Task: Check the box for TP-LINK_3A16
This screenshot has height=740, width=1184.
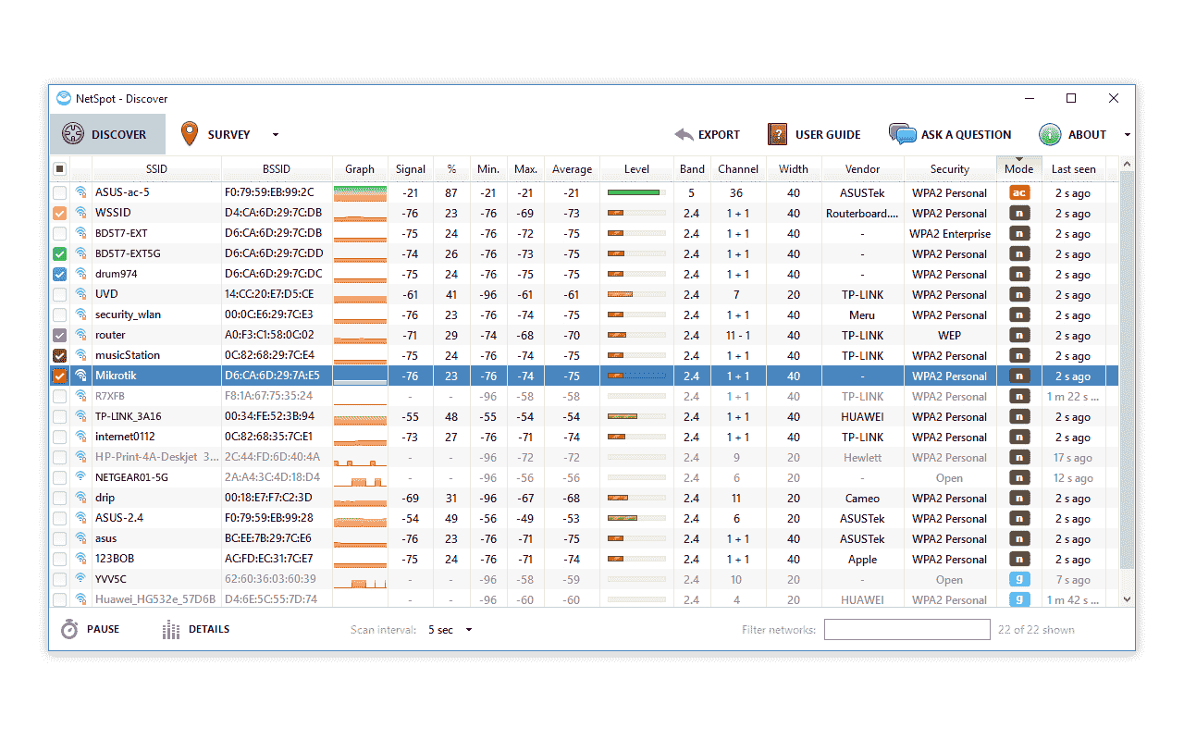Action: click(59, 416)
